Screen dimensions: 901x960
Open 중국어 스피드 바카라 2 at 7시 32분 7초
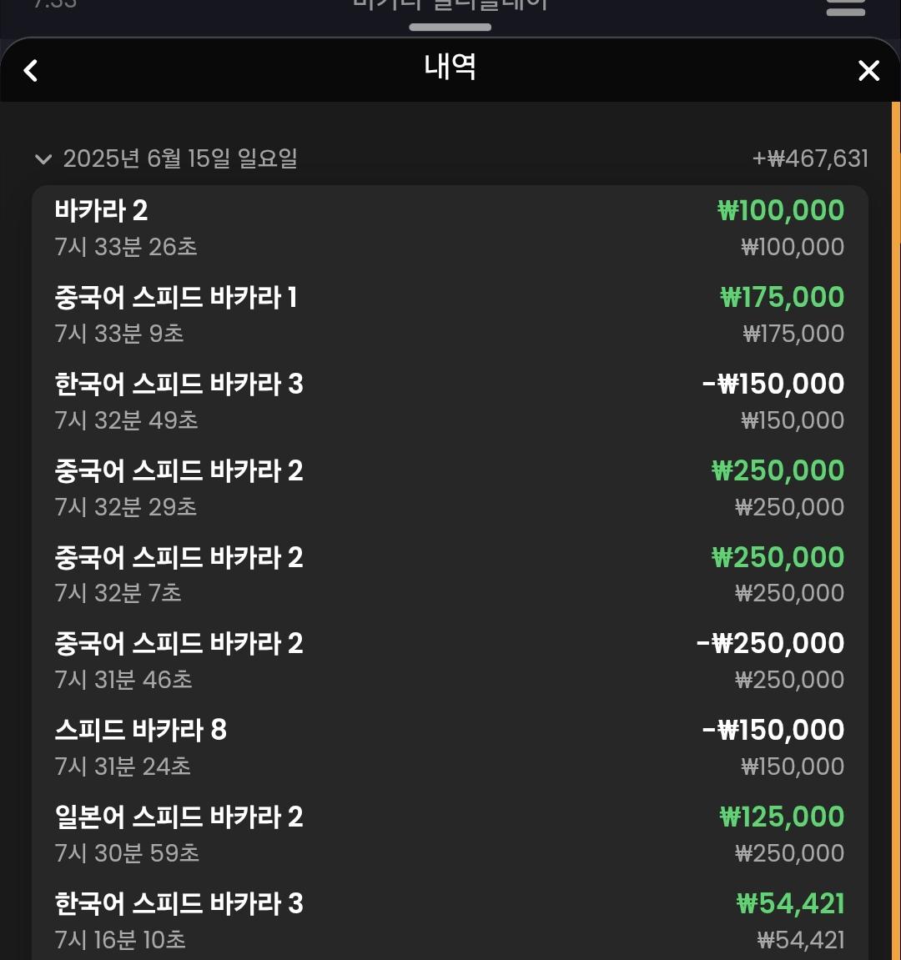pyautogui.click(x=450, y=575)
